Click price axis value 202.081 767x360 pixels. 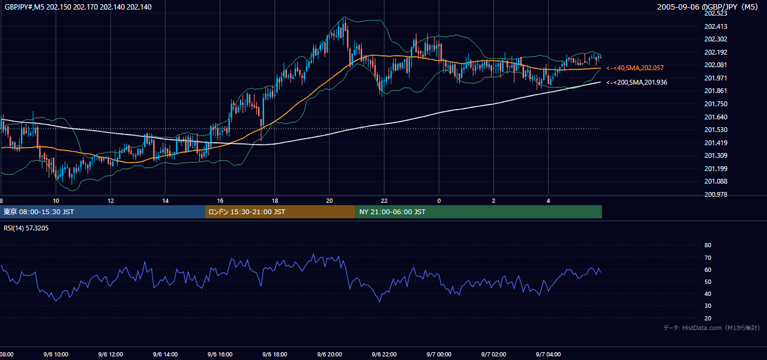[716, 65]
